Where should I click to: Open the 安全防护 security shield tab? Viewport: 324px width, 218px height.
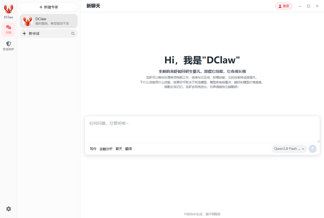point(9,46)
